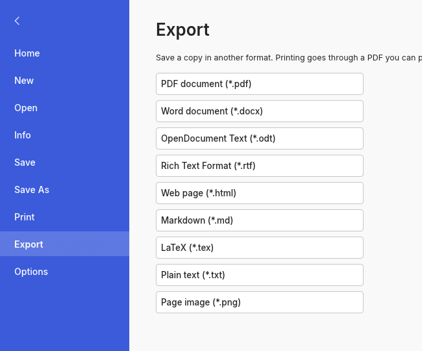Choose Plain text (*.txt) export
The image size is (422, 351).
260,275
